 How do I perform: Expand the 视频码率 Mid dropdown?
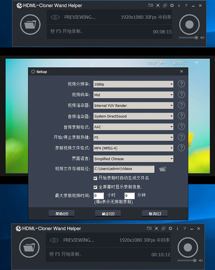coord(133,95)
